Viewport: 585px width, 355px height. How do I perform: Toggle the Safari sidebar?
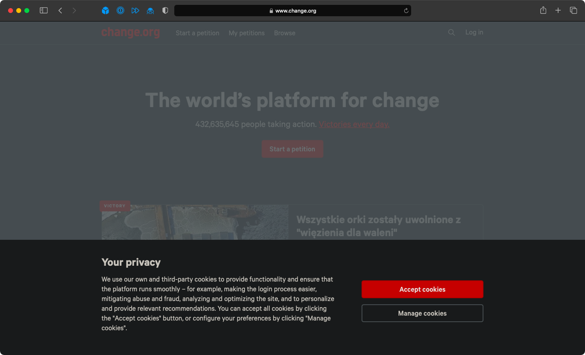[43, 11]
